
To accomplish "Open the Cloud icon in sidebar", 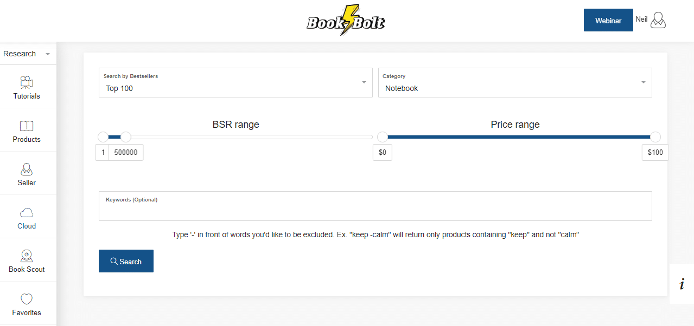I will point(27,212).
